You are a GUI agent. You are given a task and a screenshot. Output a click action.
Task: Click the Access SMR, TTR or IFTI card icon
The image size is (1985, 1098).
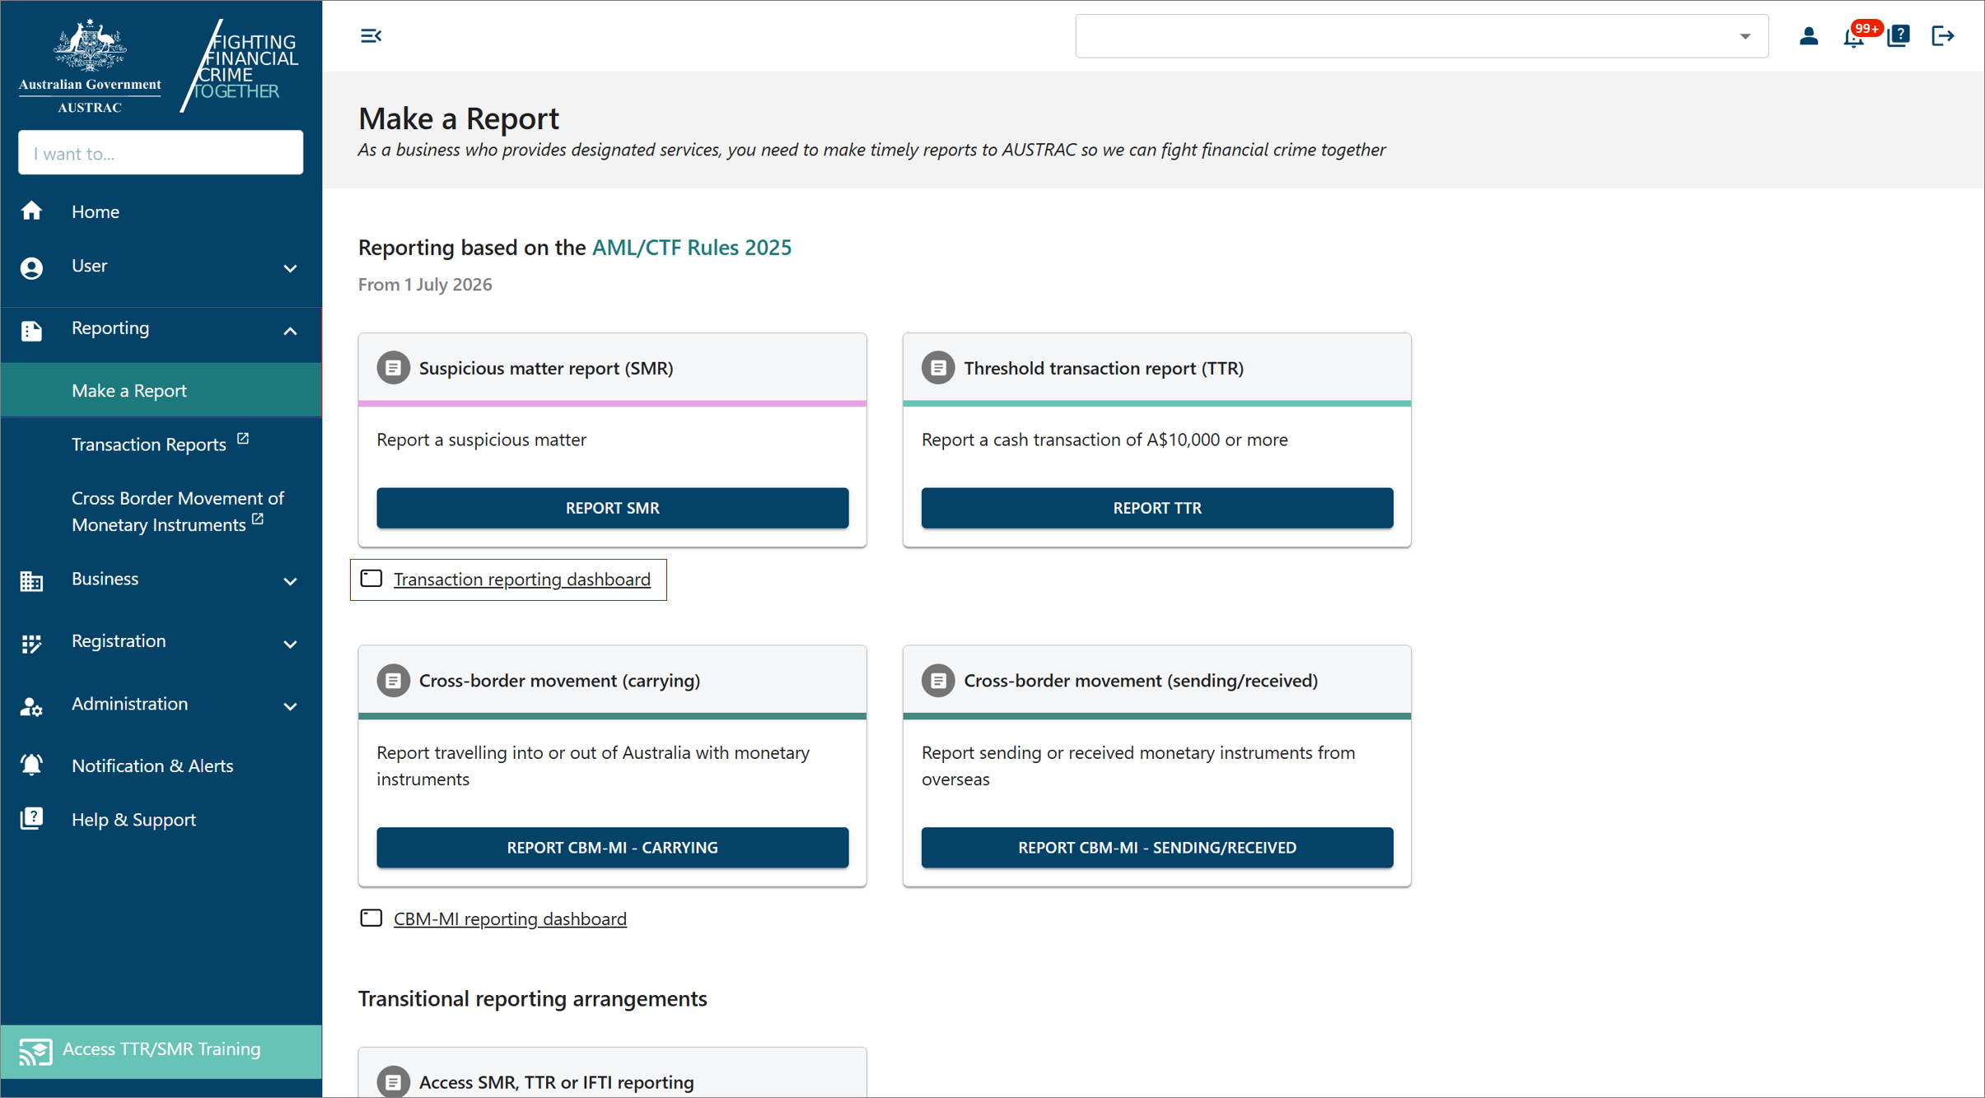[393, 1081]
